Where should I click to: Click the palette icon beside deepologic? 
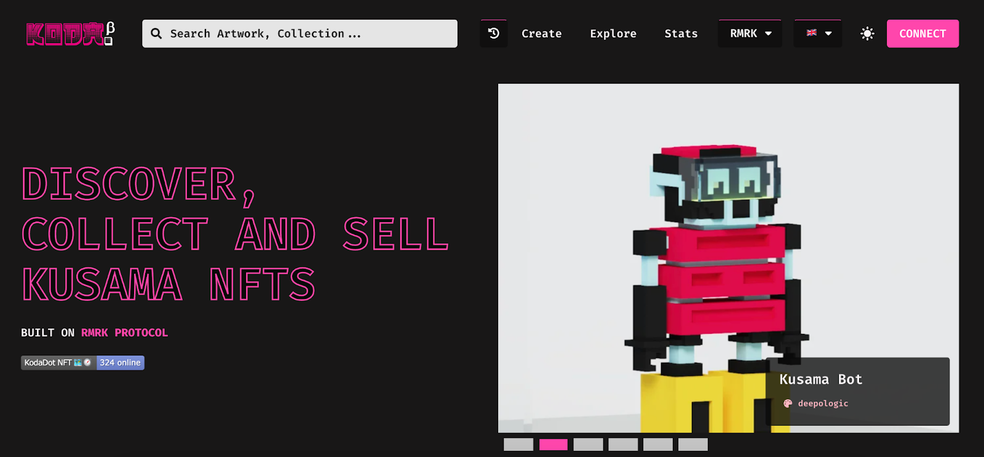click(788, 403)
